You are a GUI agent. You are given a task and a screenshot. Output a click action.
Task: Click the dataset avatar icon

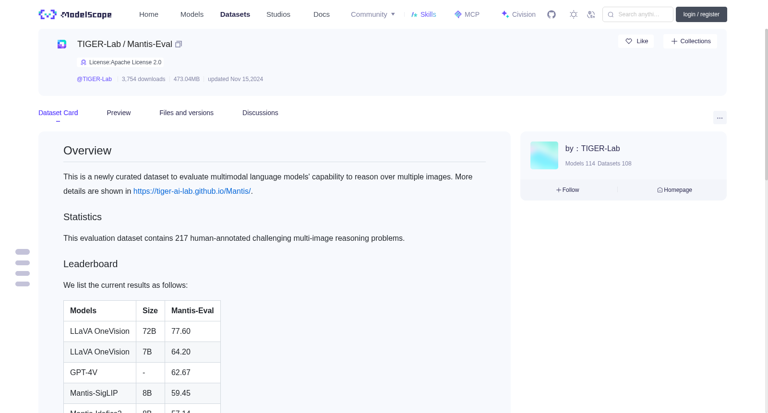pos(62,44)
